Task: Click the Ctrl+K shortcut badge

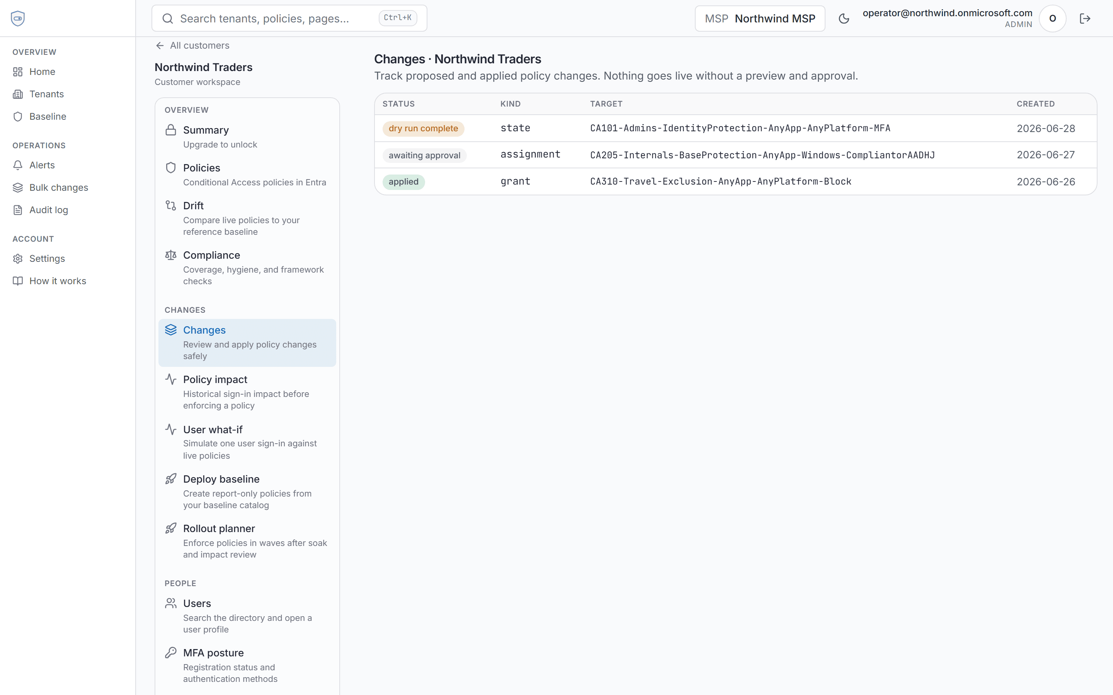Action: click(398, 18)
